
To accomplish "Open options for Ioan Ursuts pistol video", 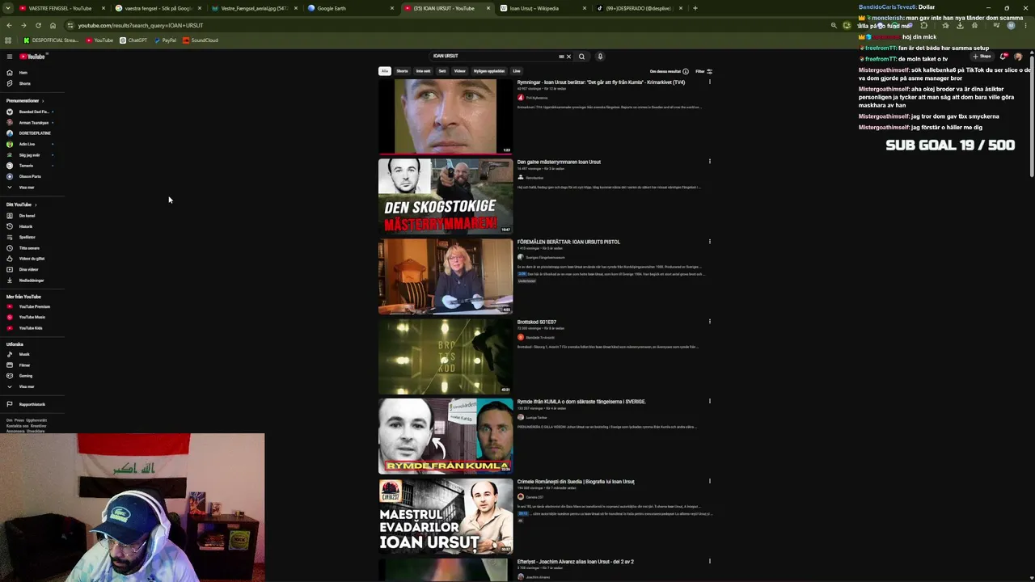I will click(x=710, y=242).
